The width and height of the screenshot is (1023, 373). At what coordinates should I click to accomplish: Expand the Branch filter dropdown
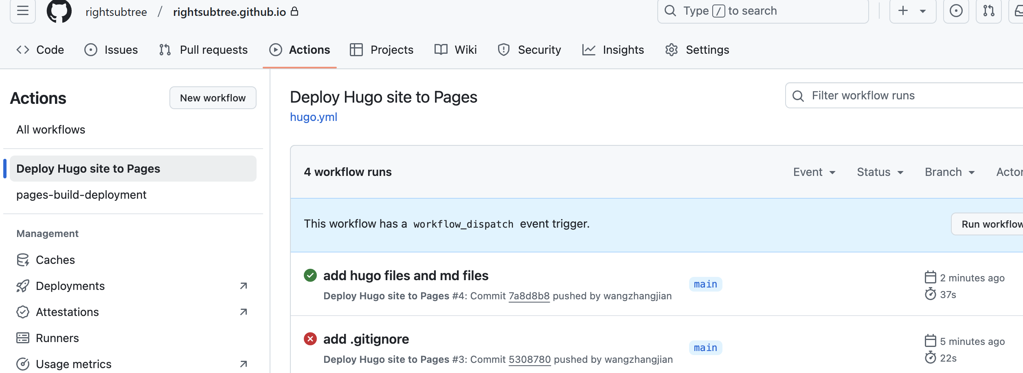(x=950, y=172)
